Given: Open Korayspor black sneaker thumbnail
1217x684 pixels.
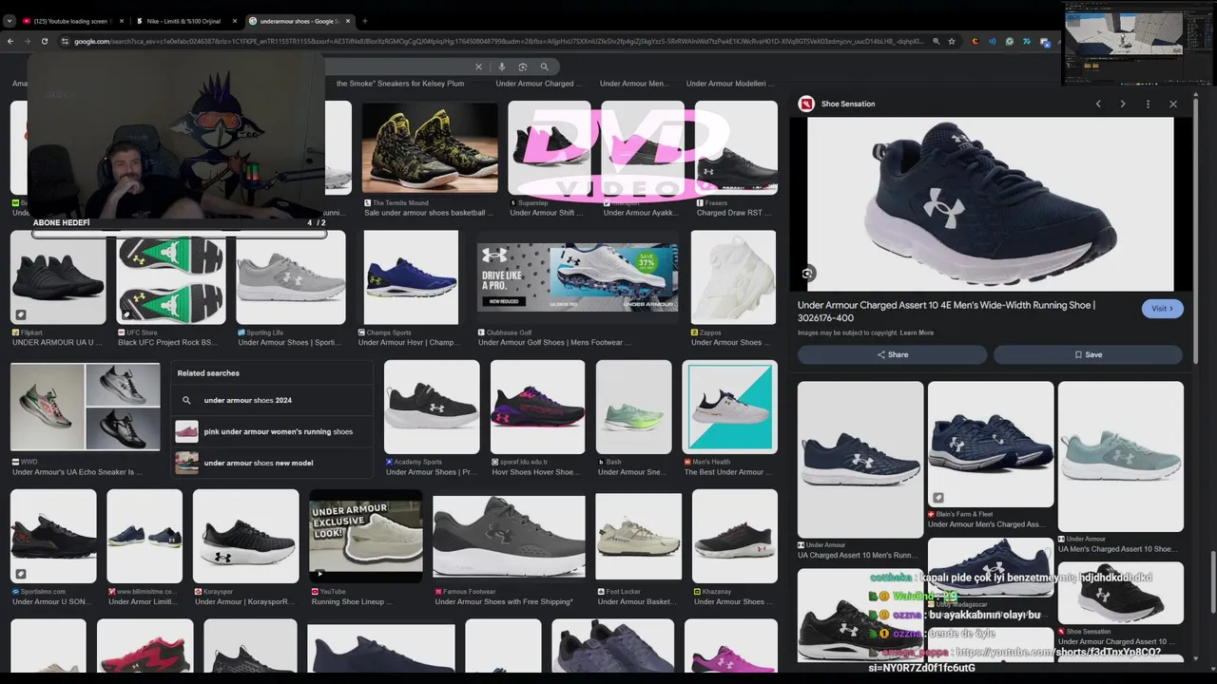Looking at the screenshot, I should click(245, 536).
